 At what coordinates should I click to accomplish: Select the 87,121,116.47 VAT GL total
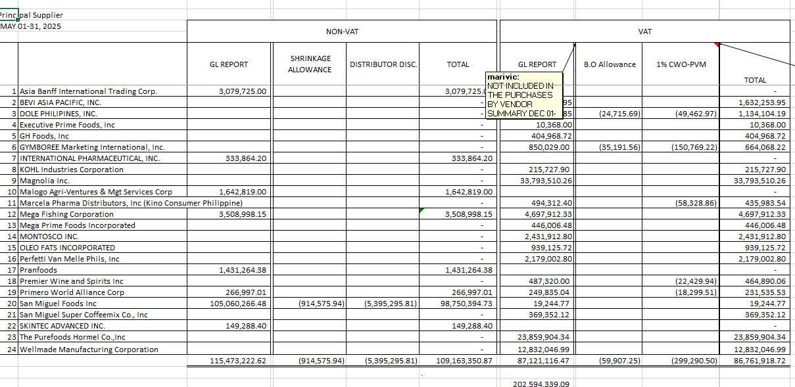(x=538, y=361)
